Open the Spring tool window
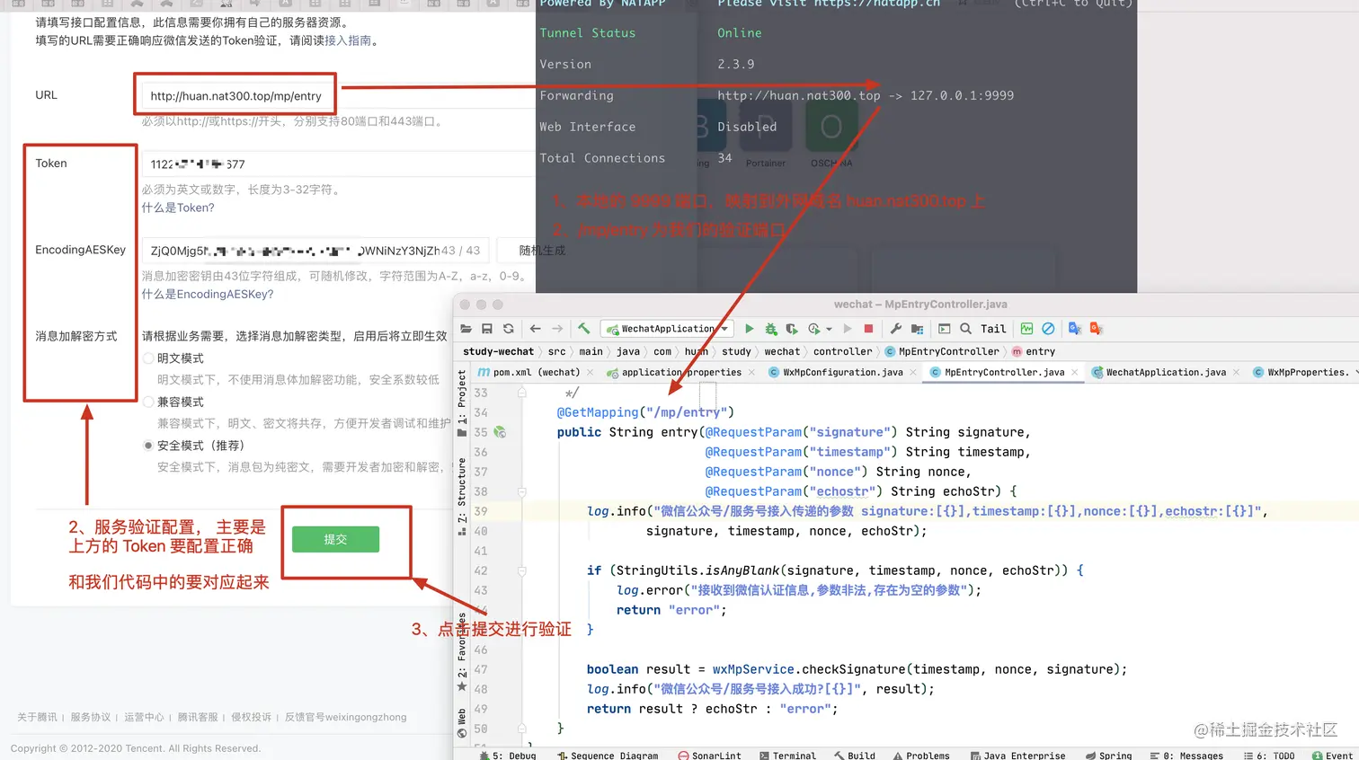This screenshot has height=760, width=1359. click(1109, 756)
